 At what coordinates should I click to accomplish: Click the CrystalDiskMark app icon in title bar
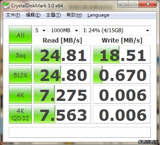(x=6, y=5)
